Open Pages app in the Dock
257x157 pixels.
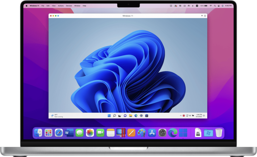pos(131,133)
